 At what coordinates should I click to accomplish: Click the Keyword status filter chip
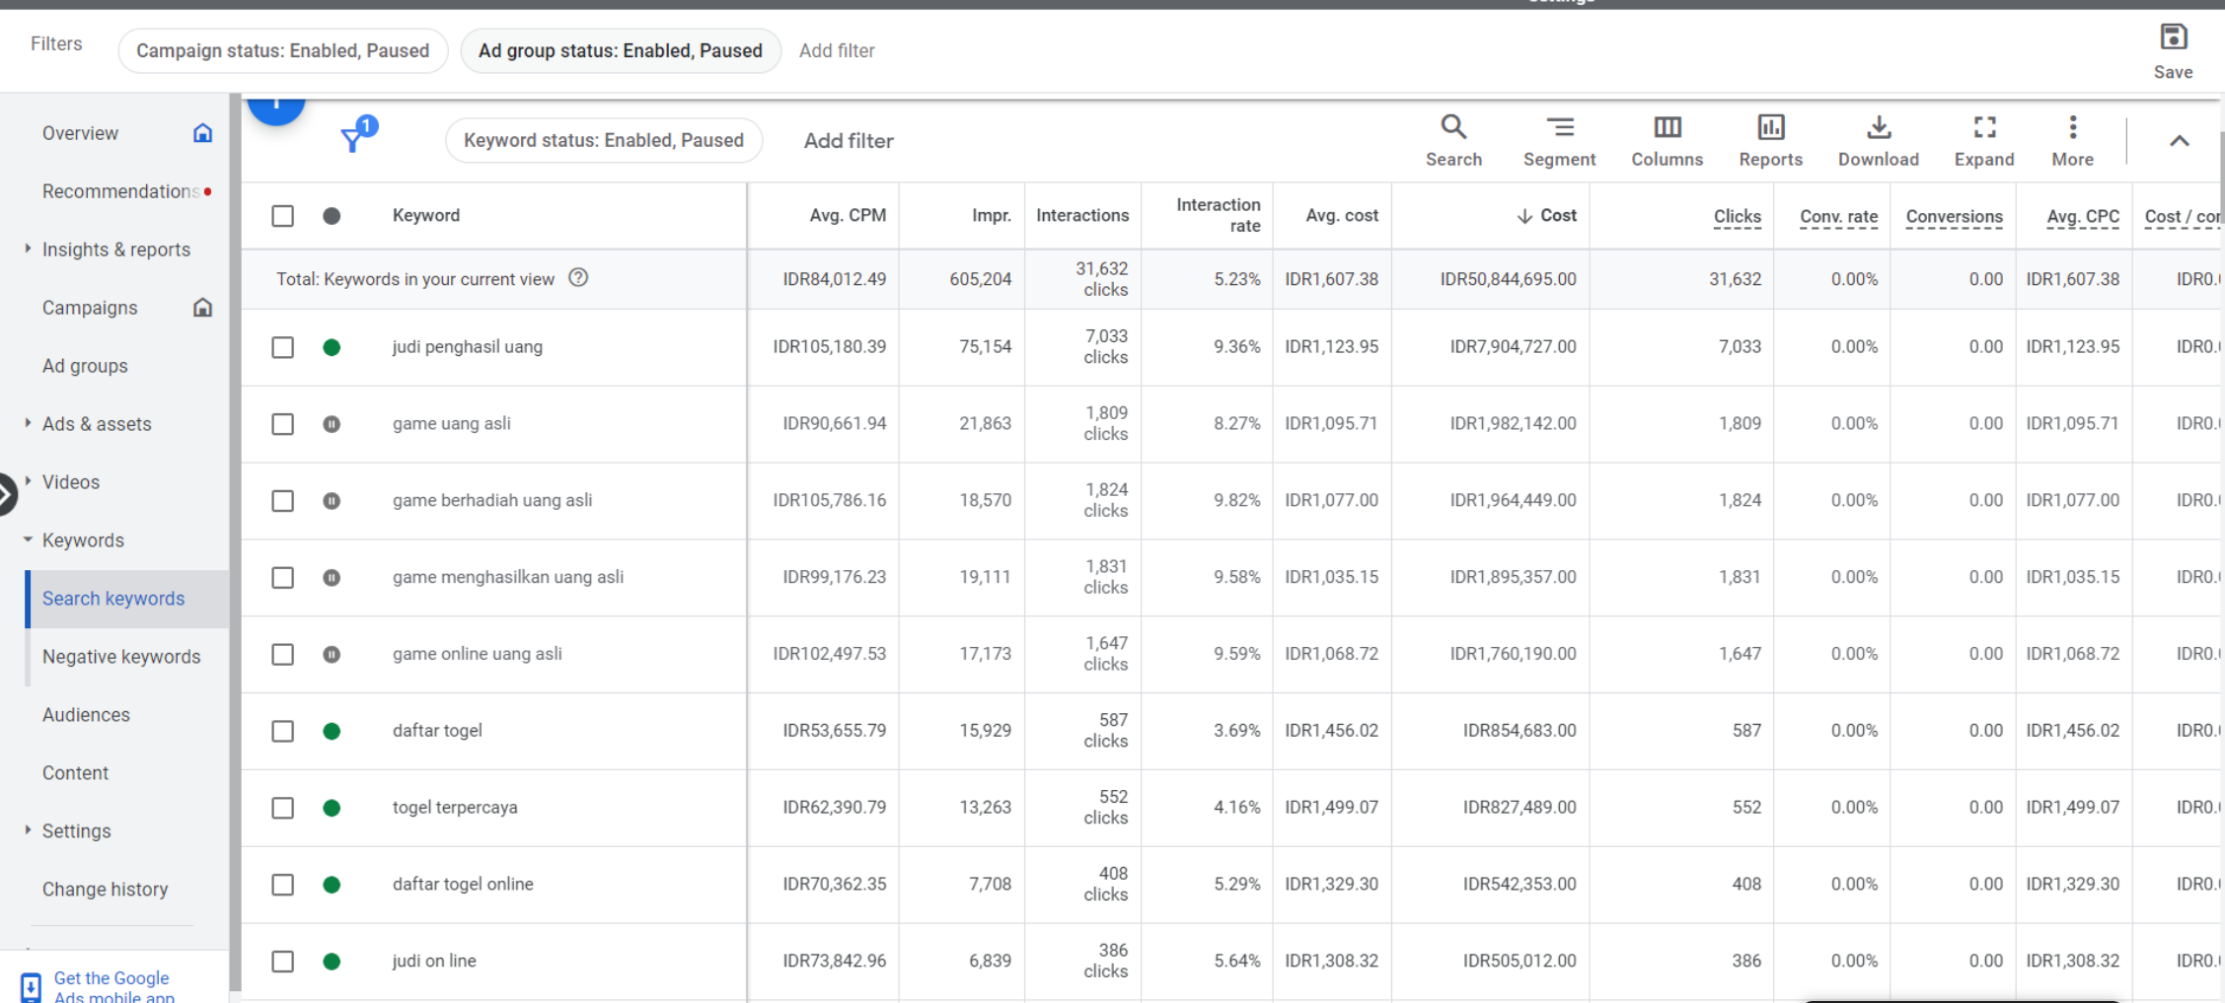pos(603,140)
